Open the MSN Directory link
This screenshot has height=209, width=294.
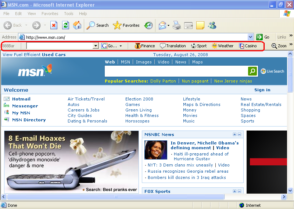click(29, 120)
